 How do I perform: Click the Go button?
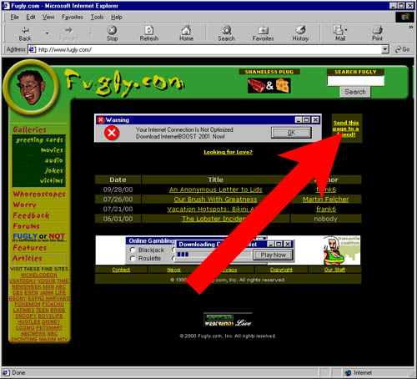[403, 49]
